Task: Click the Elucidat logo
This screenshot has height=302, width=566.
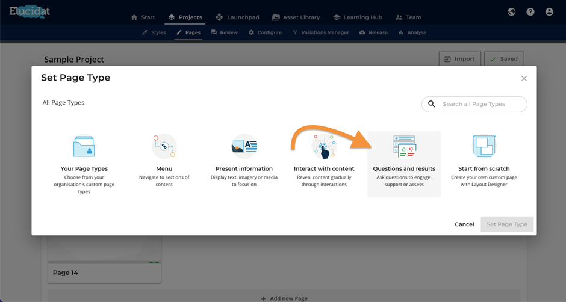Action: pos(30,11)
